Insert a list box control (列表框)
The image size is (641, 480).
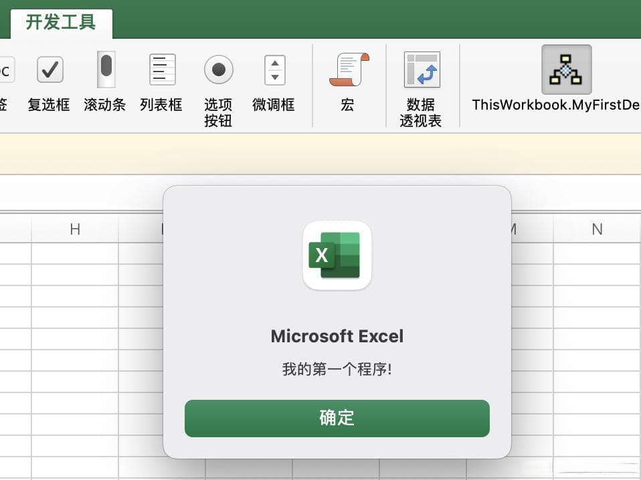pos(161,83)
